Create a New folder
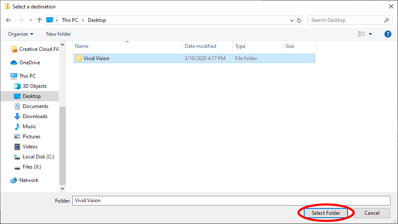Screen dimensions: 398x224 58,34
